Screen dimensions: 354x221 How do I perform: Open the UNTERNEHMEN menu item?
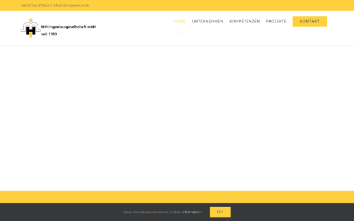(208, 21)
